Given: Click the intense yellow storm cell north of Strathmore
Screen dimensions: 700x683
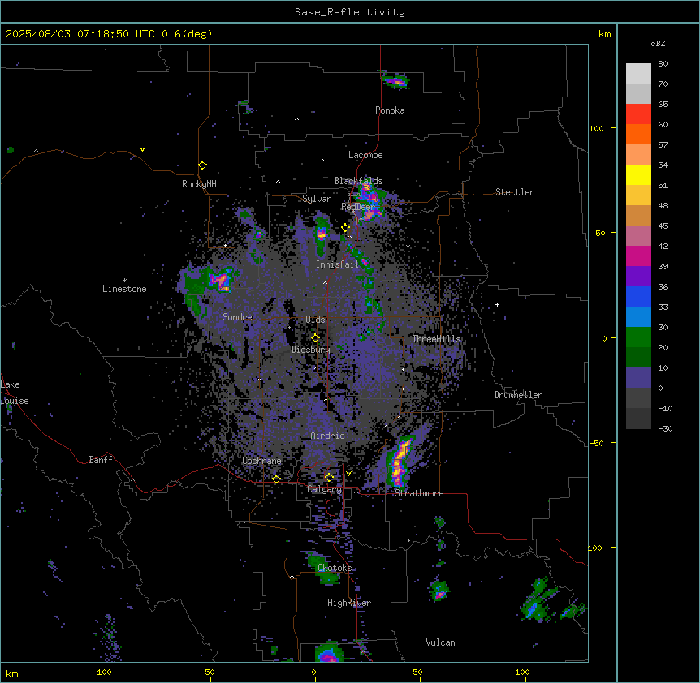Looking at the screenshot, I should [x=400, y=462].
